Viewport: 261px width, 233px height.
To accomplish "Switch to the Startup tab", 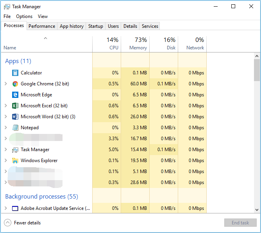I will pyautogui.click(x=96, y=26).
